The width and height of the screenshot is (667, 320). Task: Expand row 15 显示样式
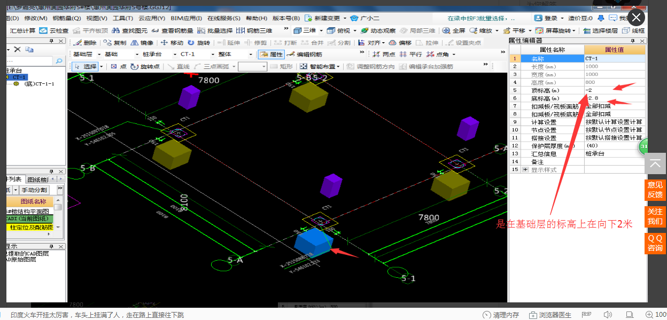pos(525,169)
